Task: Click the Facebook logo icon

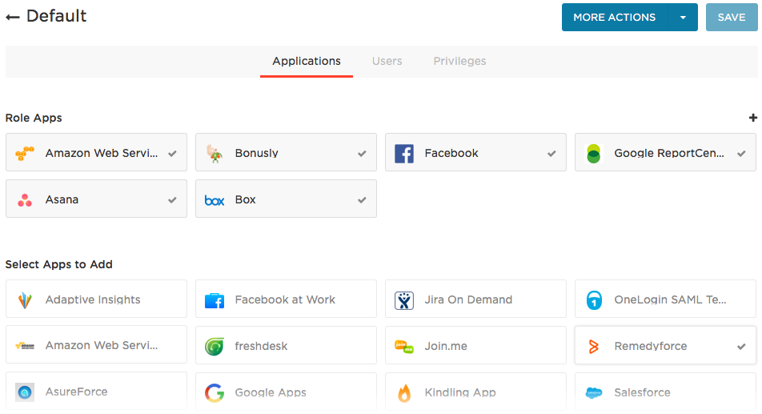Action: coord(404,153)
